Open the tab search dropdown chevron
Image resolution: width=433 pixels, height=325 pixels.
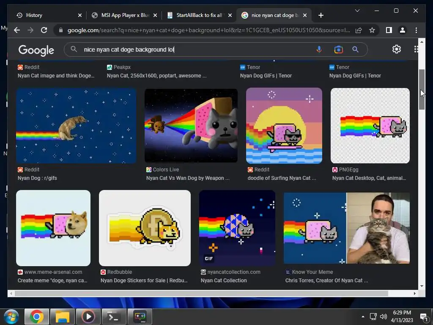click(x=357, y=11)
